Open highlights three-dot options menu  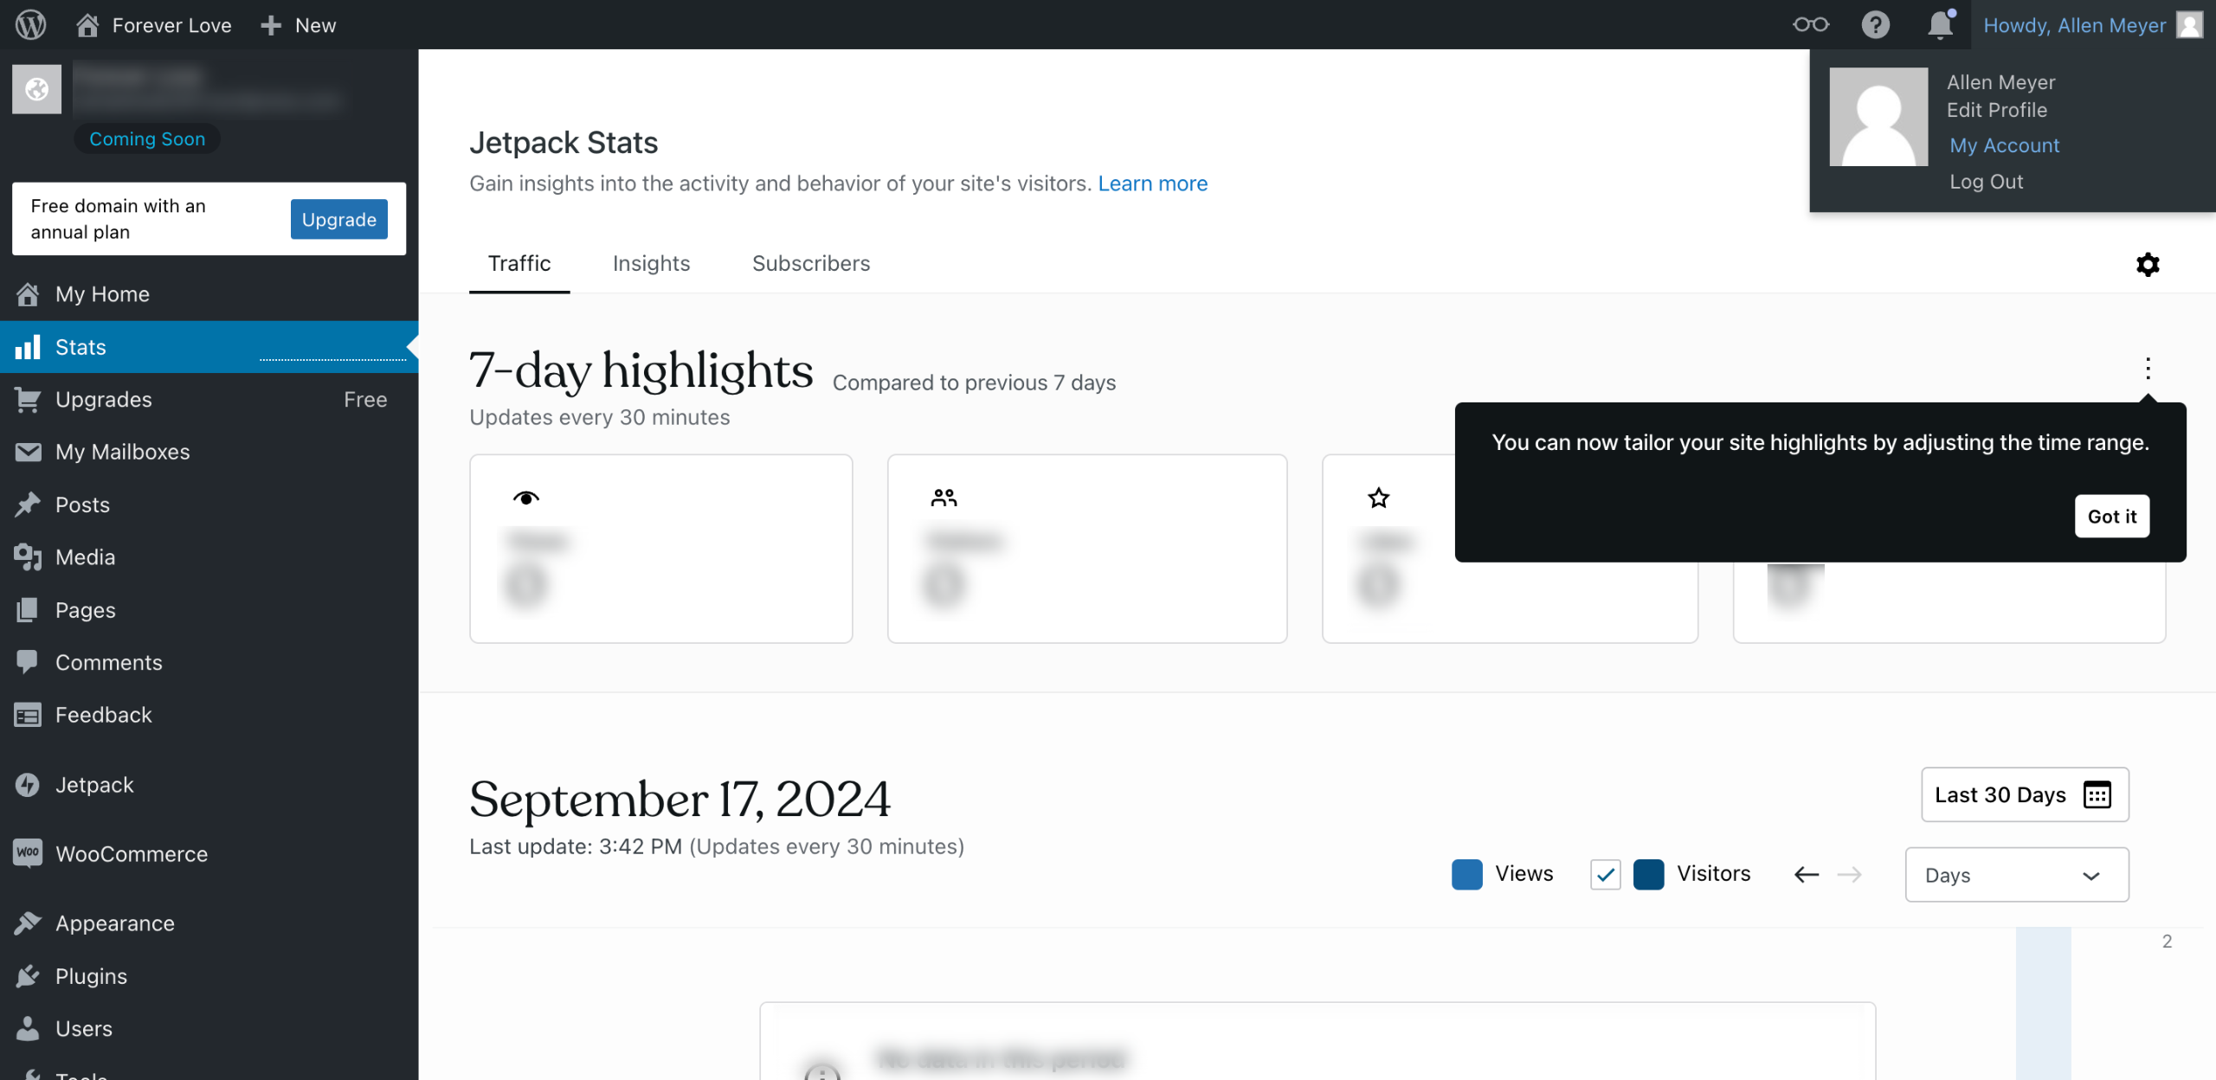pyautogui.click(x=2148, y=369)
